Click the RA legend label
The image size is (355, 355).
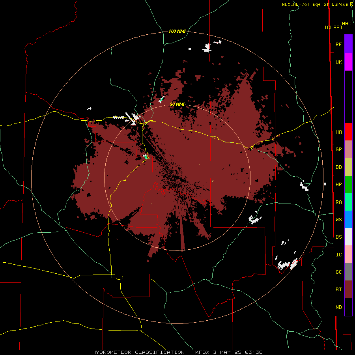coord(338,202)
